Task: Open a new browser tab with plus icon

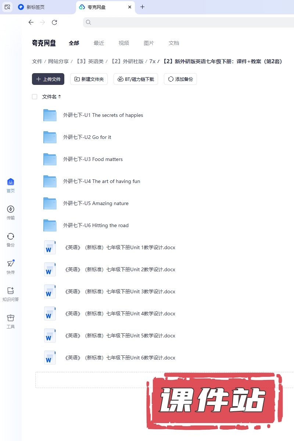Action: (x=143, y=7)
